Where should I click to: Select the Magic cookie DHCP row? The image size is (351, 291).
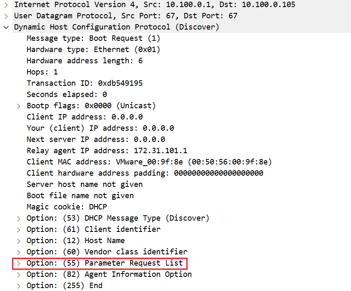point(67,207)
